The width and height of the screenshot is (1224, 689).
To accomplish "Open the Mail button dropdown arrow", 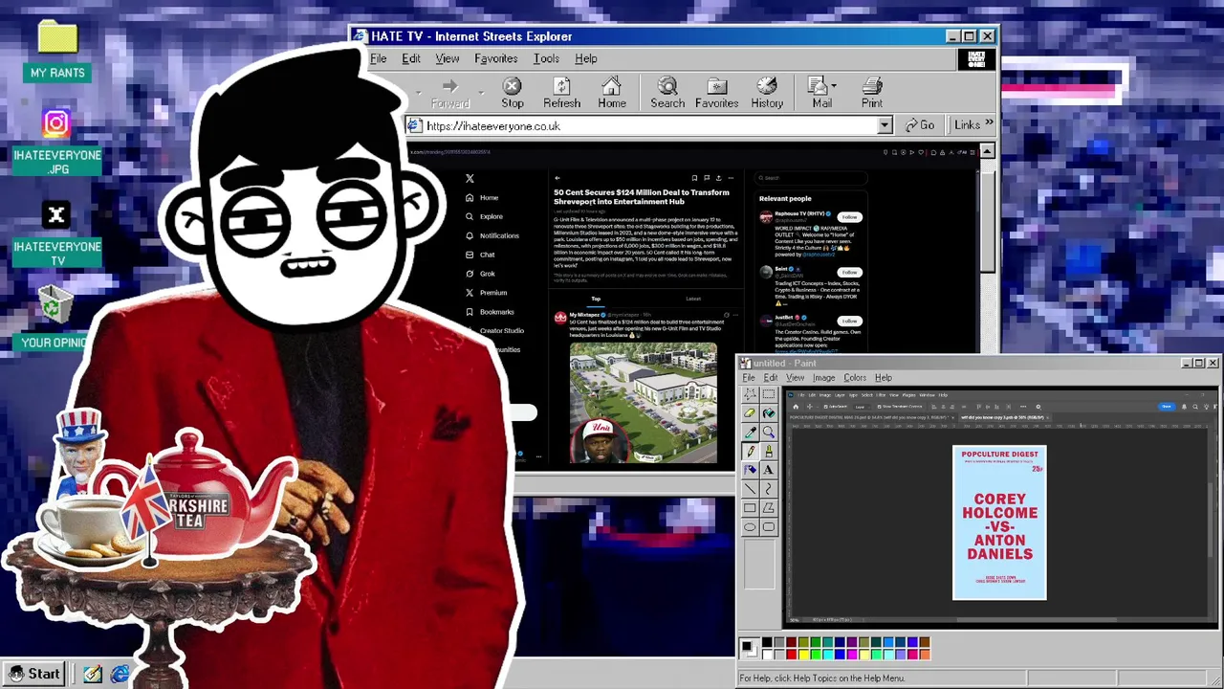I will 834,86.
